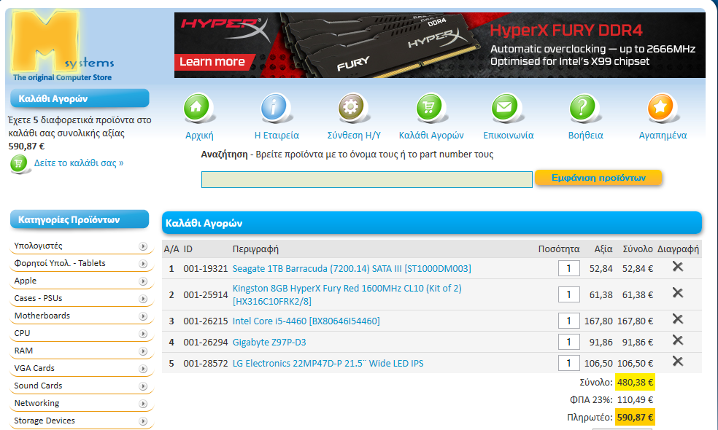Open the Storage Devices category
Viewport: 718px width, 430px height.
[45, 421]
